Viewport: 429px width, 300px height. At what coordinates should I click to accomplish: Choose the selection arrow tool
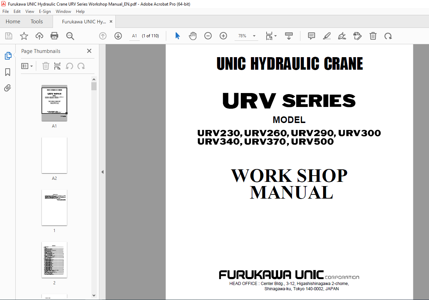click(177, 36)
